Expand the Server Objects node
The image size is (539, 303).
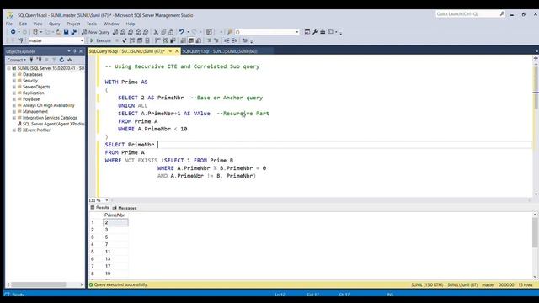tap(14, 87)
